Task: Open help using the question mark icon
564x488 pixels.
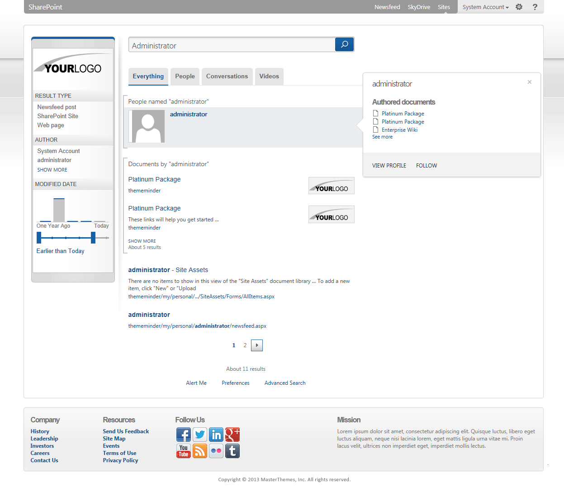Action: point(535,7)
